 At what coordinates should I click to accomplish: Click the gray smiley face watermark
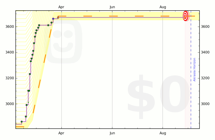click(64, 41)
